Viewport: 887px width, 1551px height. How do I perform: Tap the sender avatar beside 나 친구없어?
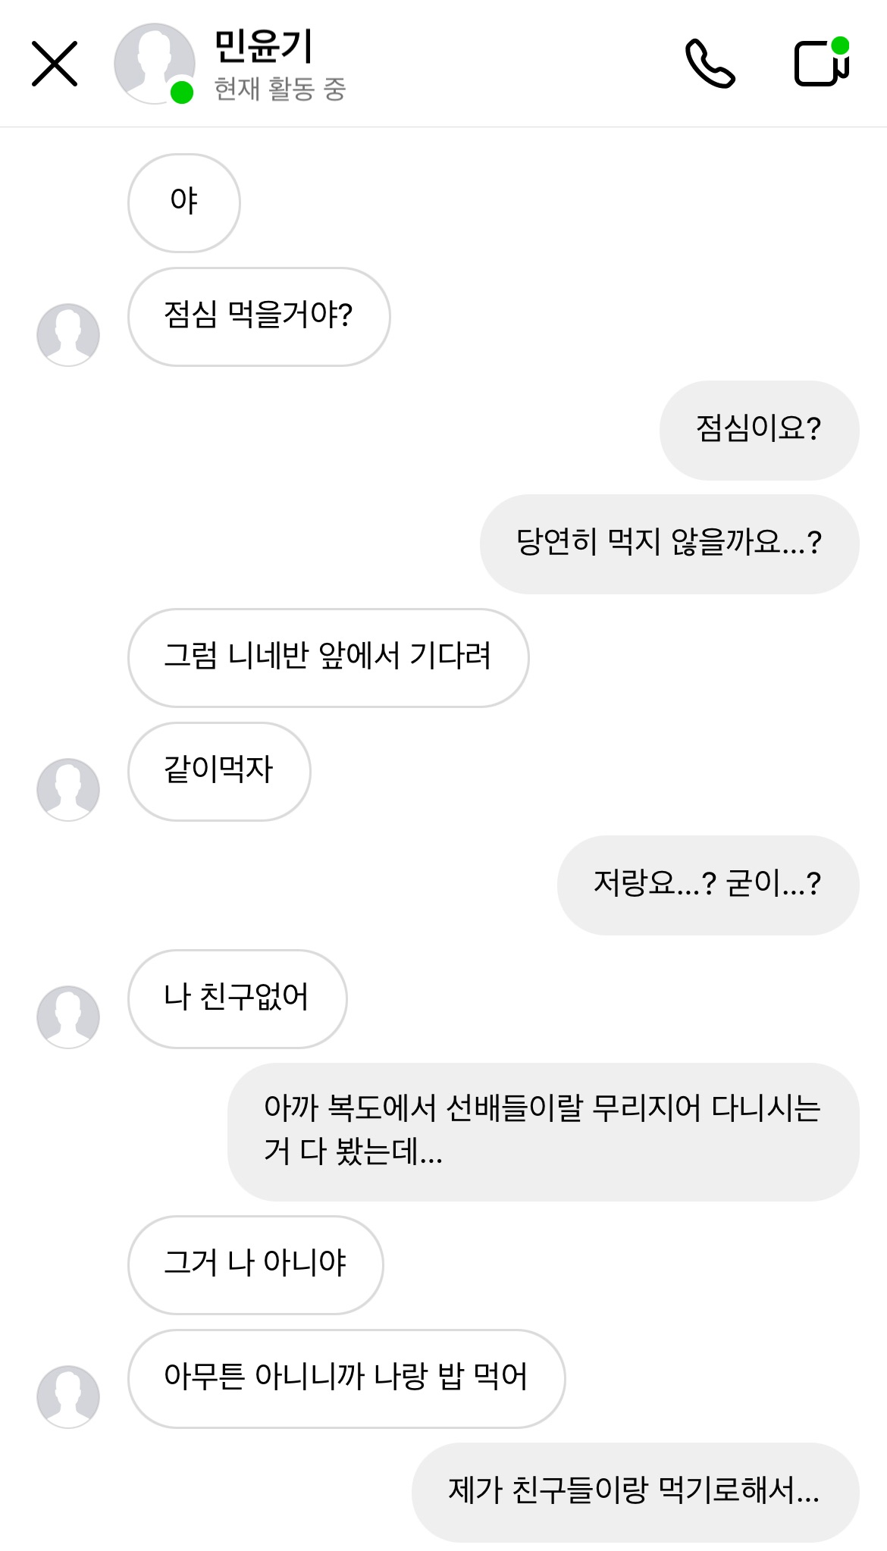coord(68,1017)
